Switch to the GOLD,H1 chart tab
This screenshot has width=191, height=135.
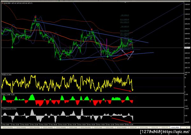click(x=165, y=127)
